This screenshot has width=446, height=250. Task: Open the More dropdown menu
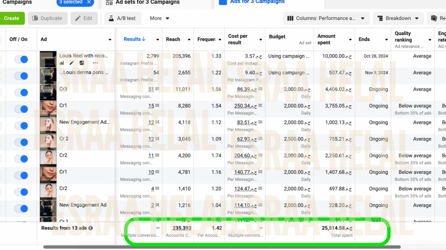click(x=159, y=18)
